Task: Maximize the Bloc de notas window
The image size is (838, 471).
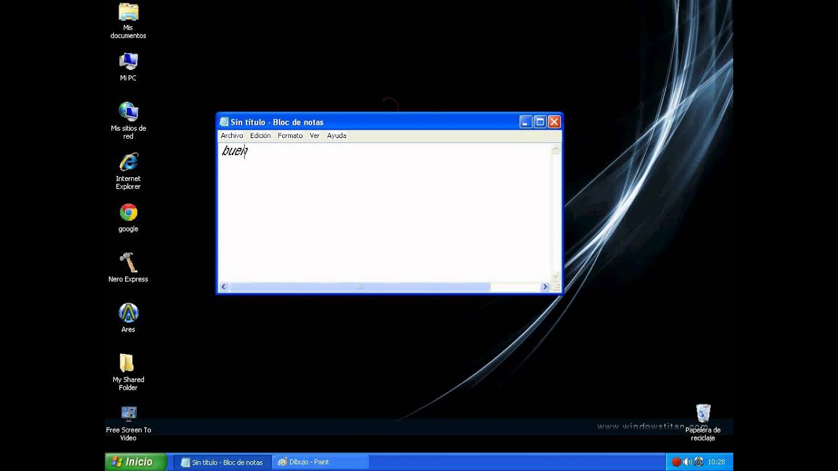Action: coord(540,122)
